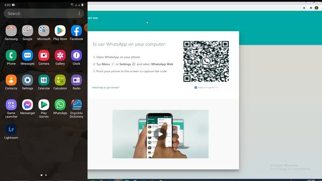Click the browser extensions icon
Viewport: 322px width, 181px height.
tap(311, 8)
